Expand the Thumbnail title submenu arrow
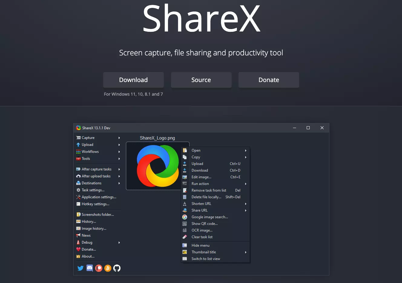This screenshot has height=283, width=402. point(246,252)
